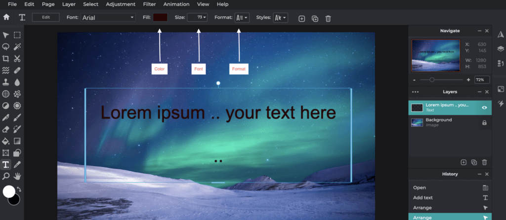
Task: Add a new layer in Layers panel
Action: (x=464, y=162)
